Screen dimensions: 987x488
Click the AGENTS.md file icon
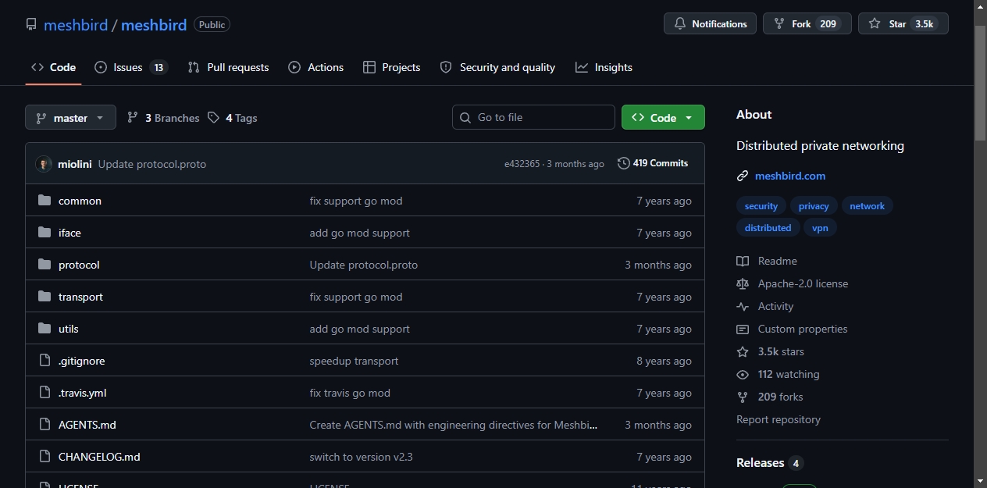click(45, 425)
